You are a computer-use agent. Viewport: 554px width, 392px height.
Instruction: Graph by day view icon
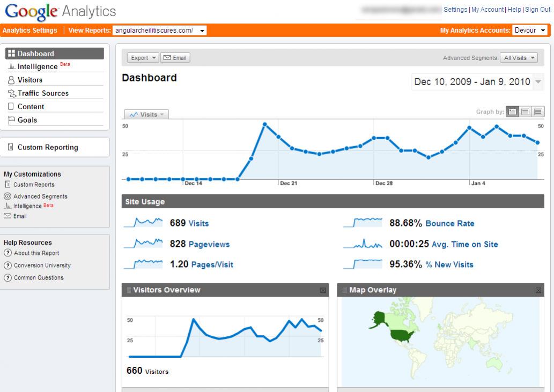(x=512, y=112)
